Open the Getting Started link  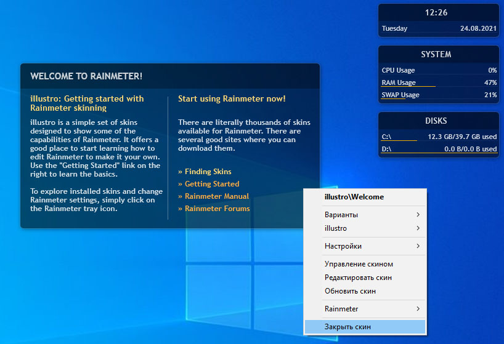(212, 184)
